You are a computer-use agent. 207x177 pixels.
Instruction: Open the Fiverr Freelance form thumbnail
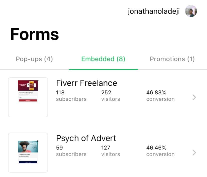[28, 97]
